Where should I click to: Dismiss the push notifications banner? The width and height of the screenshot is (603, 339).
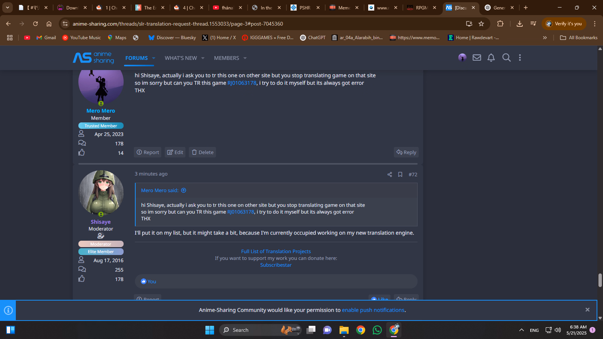(x=587, y=310)
